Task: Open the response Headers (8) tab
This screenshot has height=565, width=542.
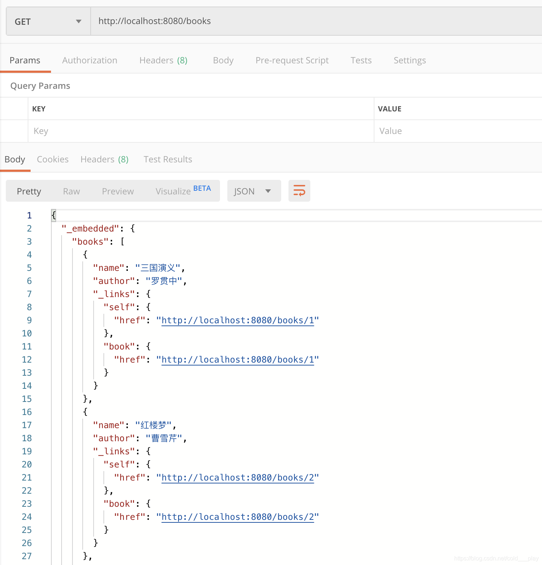Action: pyautogui.click(x=105, y=159)
